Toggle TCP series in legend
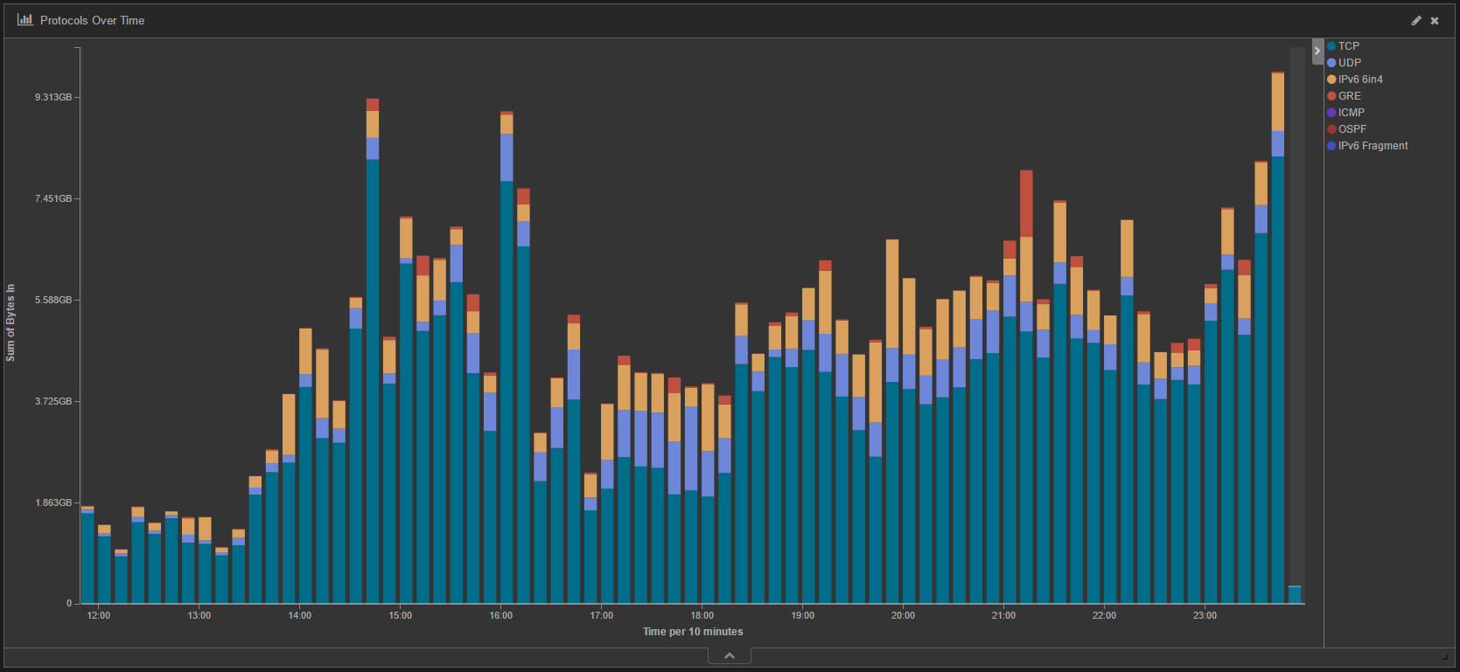Screen dimensions: 1460x672 pyautogui.click(x=1343, y=46)
